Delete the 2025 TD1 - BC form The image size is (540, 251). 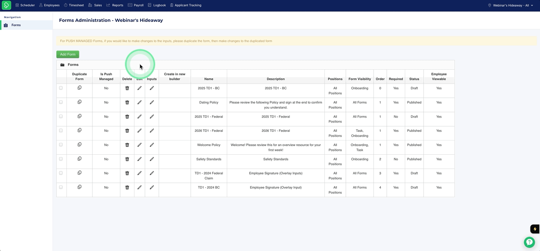point(127,88)
